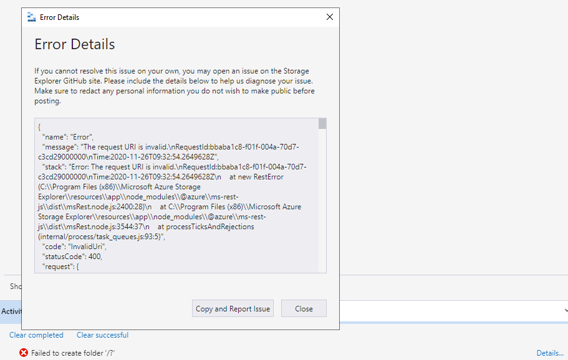Click the red error icon beside the failed folder message

point(24,353)
